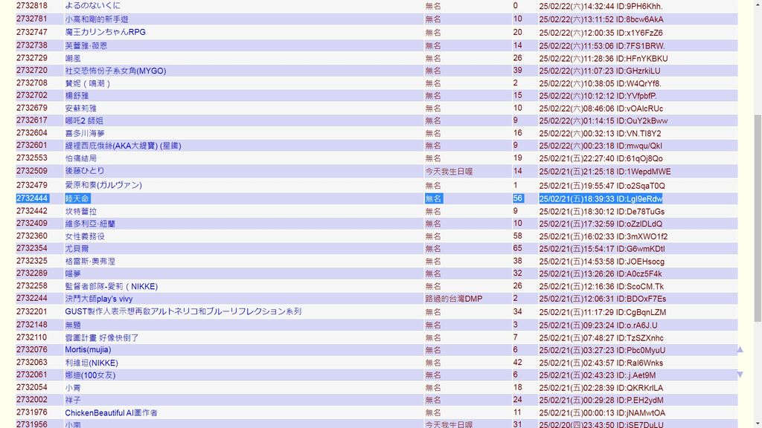This screenshot has height=428, width=762.
Task: Open the GUST製作人 series thread
Action: tap(183, 311)
